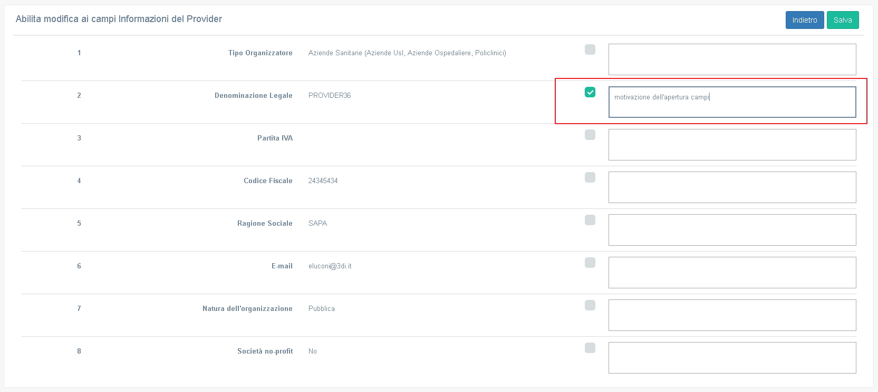Viewport: 878px width, 392px height.
Task: Select the Natura dell'organizzazione checkbox
Action: pos(590,305)
